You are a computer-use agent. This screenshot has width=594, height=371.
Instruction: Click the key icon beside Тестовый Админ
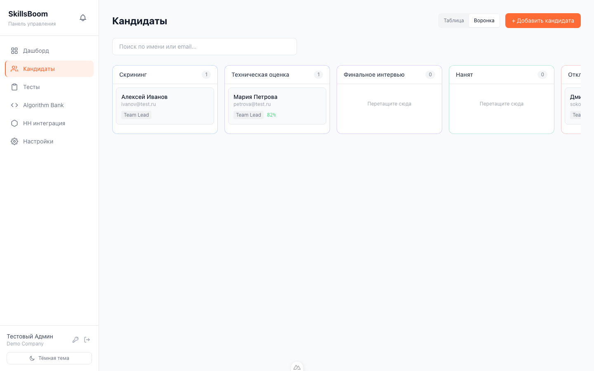coord(75,340)
